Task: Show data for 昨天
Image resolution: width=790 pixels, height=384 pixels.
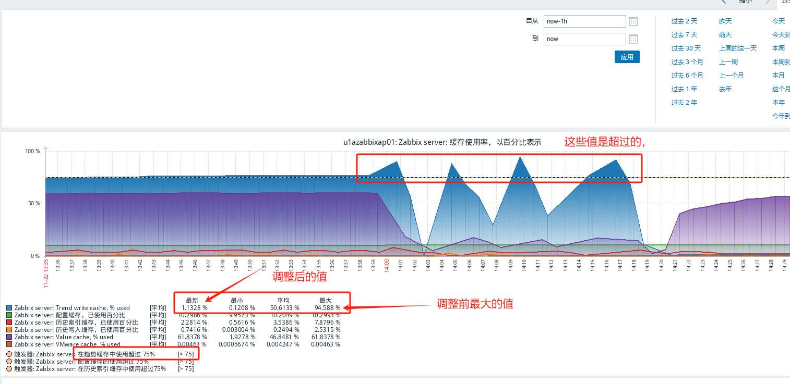Action: (725, 21)
